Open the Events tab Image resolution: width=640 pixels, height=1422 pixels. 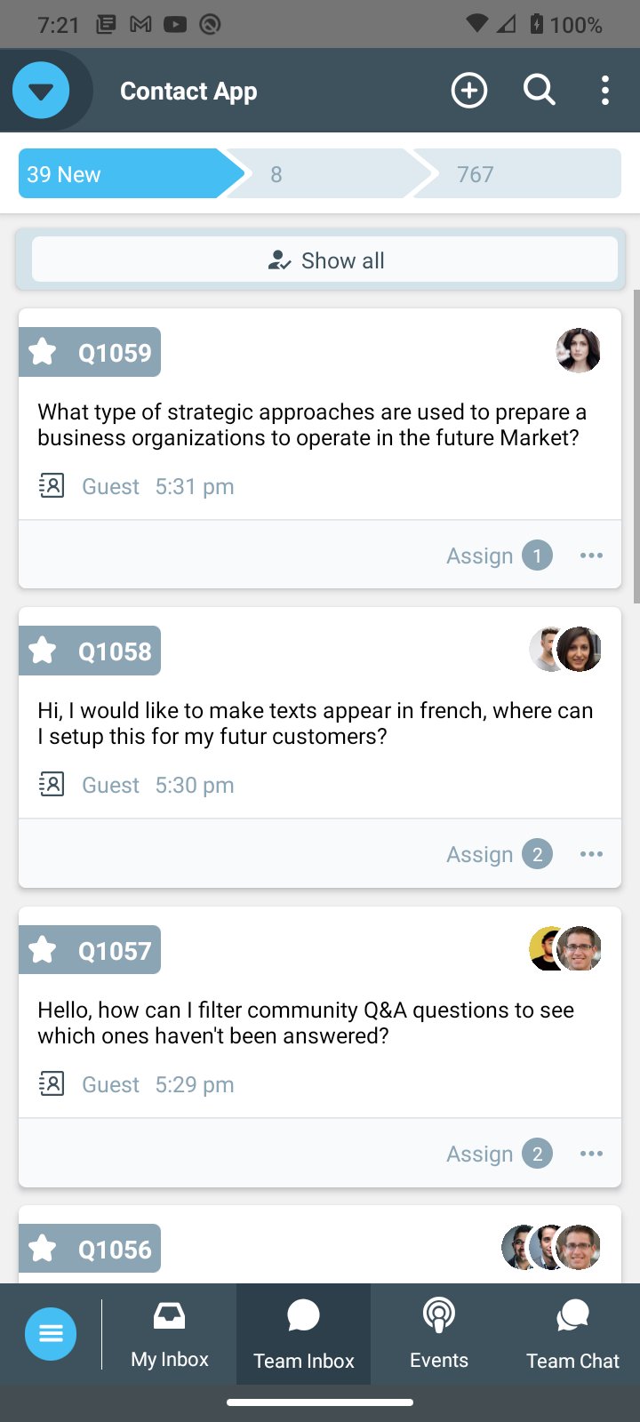point(438,1334)
